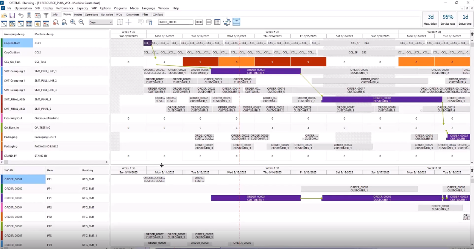
Task: Click the Service rate 95% button
Action: (448, 19)
